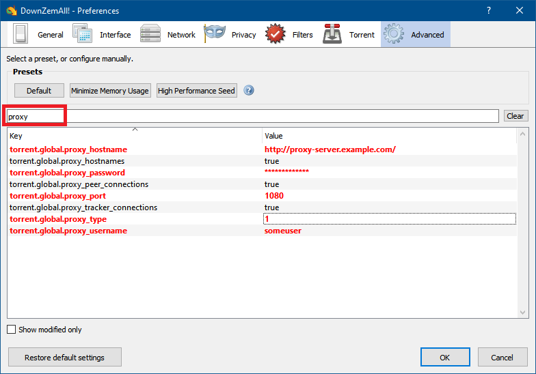Select the Advanced tab

pyautogui.click(x=416, y=34)
